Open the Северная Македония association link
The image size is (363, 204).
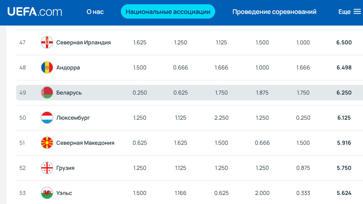tap(85, 143)
